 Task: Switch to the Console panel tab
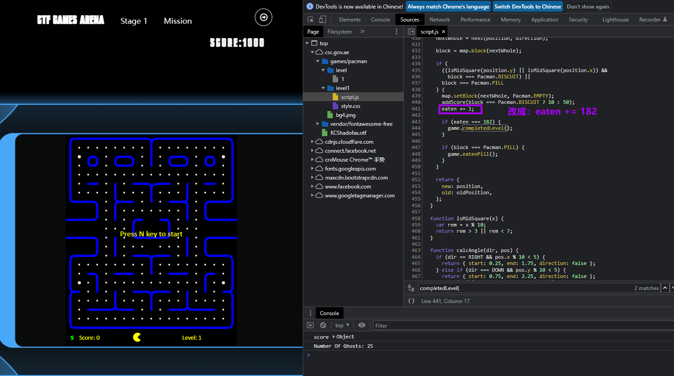pyautogui.click(x=381, y=20)
